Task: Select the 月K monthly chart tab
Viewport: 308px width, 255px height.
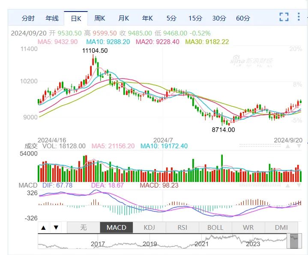Action: coord(123,18)
